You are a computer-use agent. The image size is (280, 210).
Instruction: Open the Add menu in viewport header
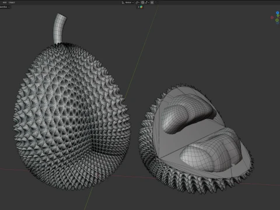[5, 2]
